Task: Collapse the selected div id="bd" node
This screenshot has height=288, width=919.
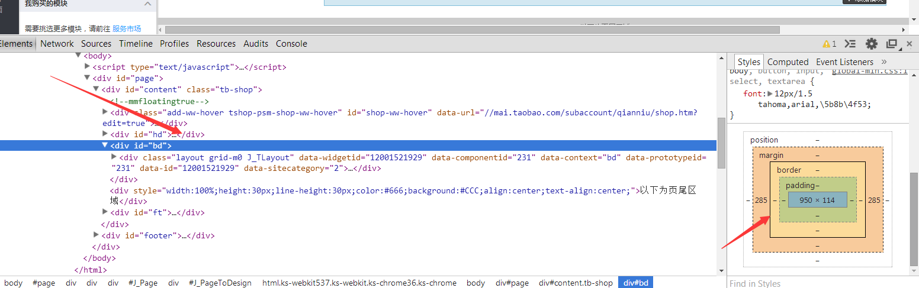Action: 105,145
